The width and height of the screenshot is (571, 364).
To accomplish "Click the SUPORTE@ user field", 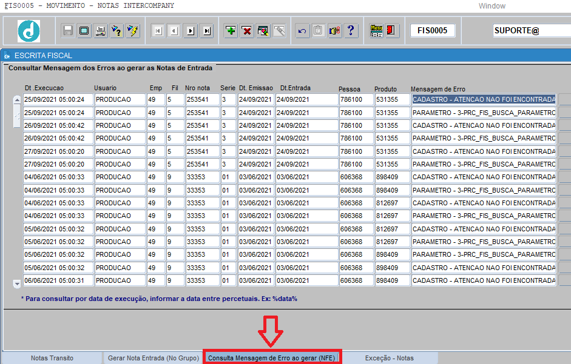I will click(x=532, y=30).
